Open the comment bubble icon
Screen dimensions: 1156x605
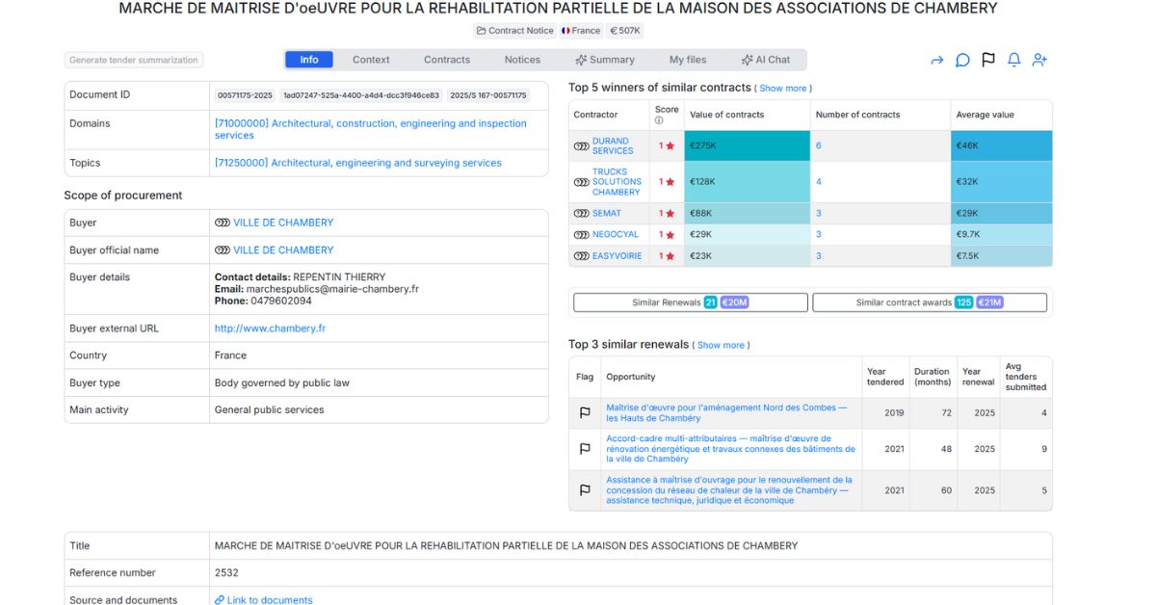coord(962,60)
